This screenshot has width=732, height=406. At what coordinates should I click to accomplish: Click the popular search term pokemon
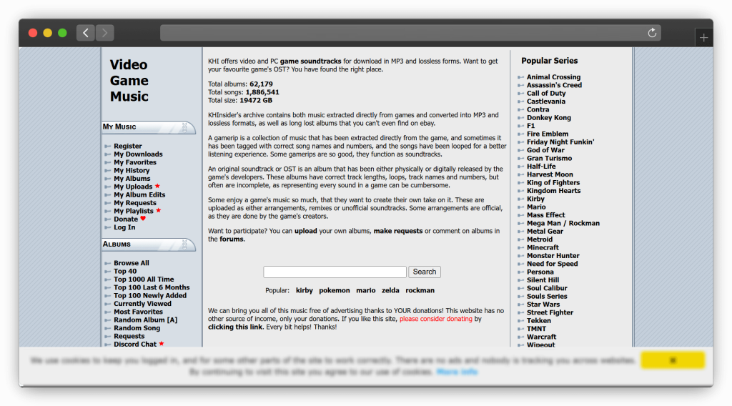click(334, 290)
